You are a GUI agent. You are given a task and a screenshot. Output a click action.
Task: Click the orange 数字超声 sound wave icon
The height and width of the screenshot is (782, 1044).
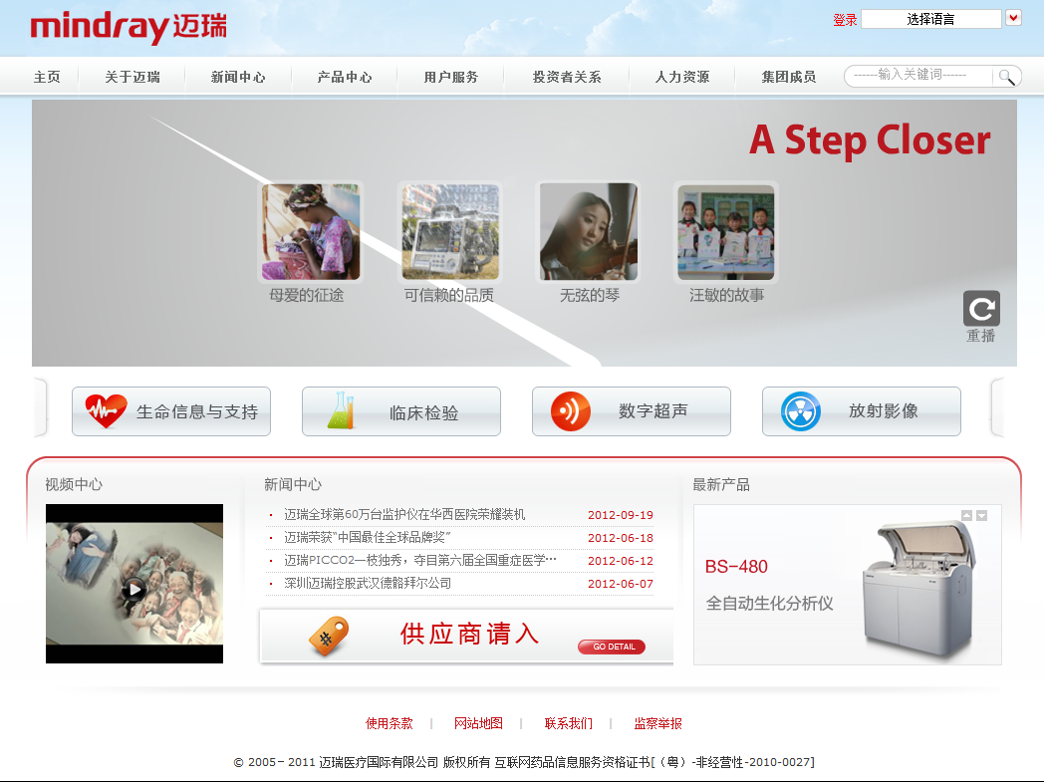pos(571,411)
